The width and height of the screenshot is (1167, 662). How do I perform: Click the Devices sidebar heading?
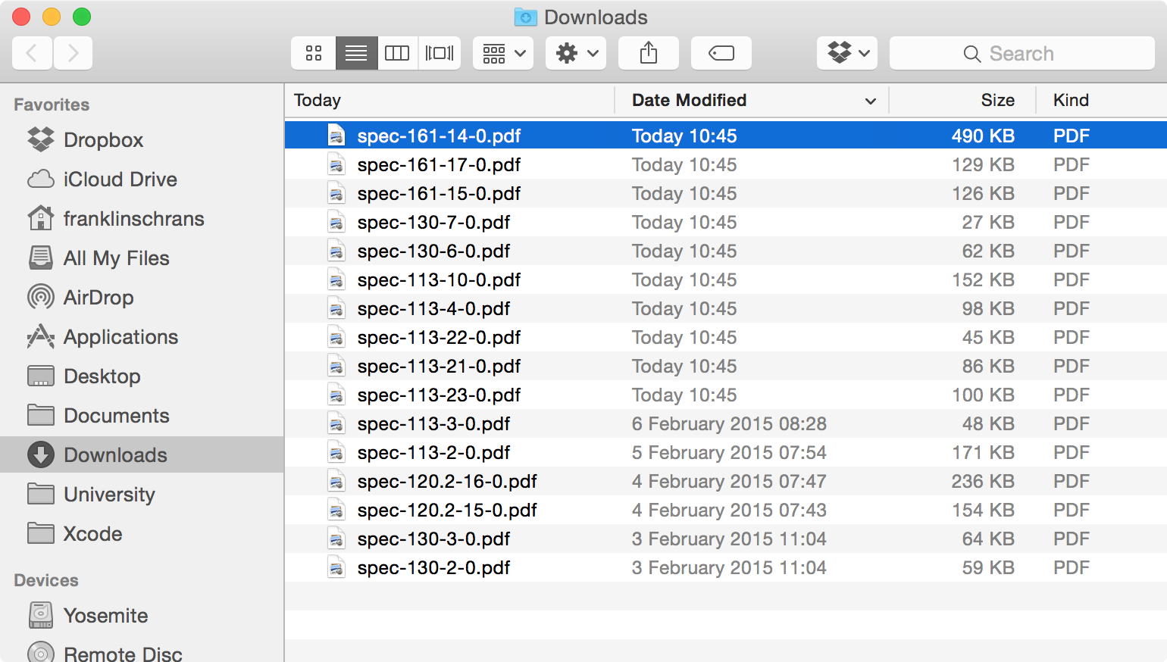coord(46,580)
